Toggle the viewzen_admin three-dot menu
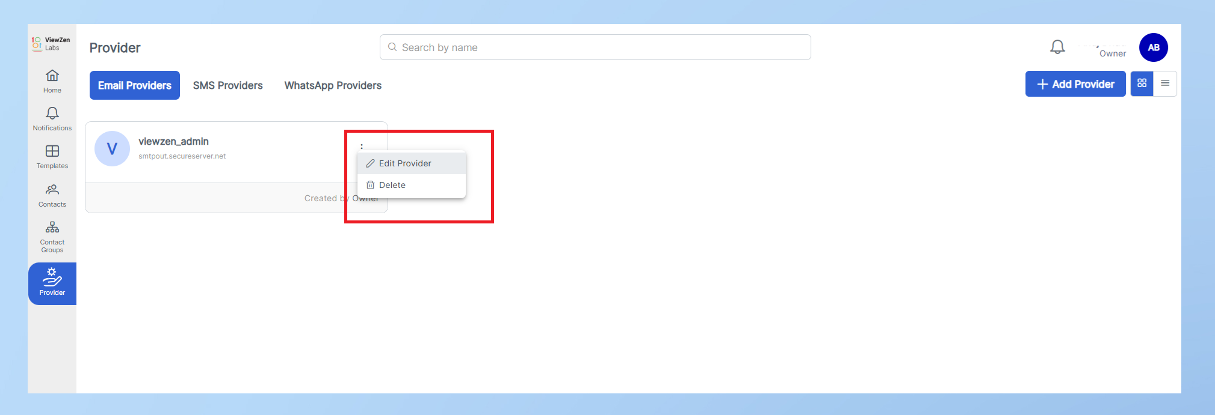 point(362,146)
